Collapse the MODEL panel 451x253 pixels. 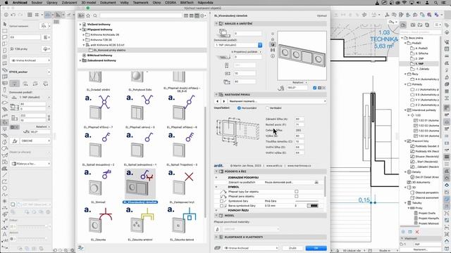pyautogui.click(x=216, y=215)
